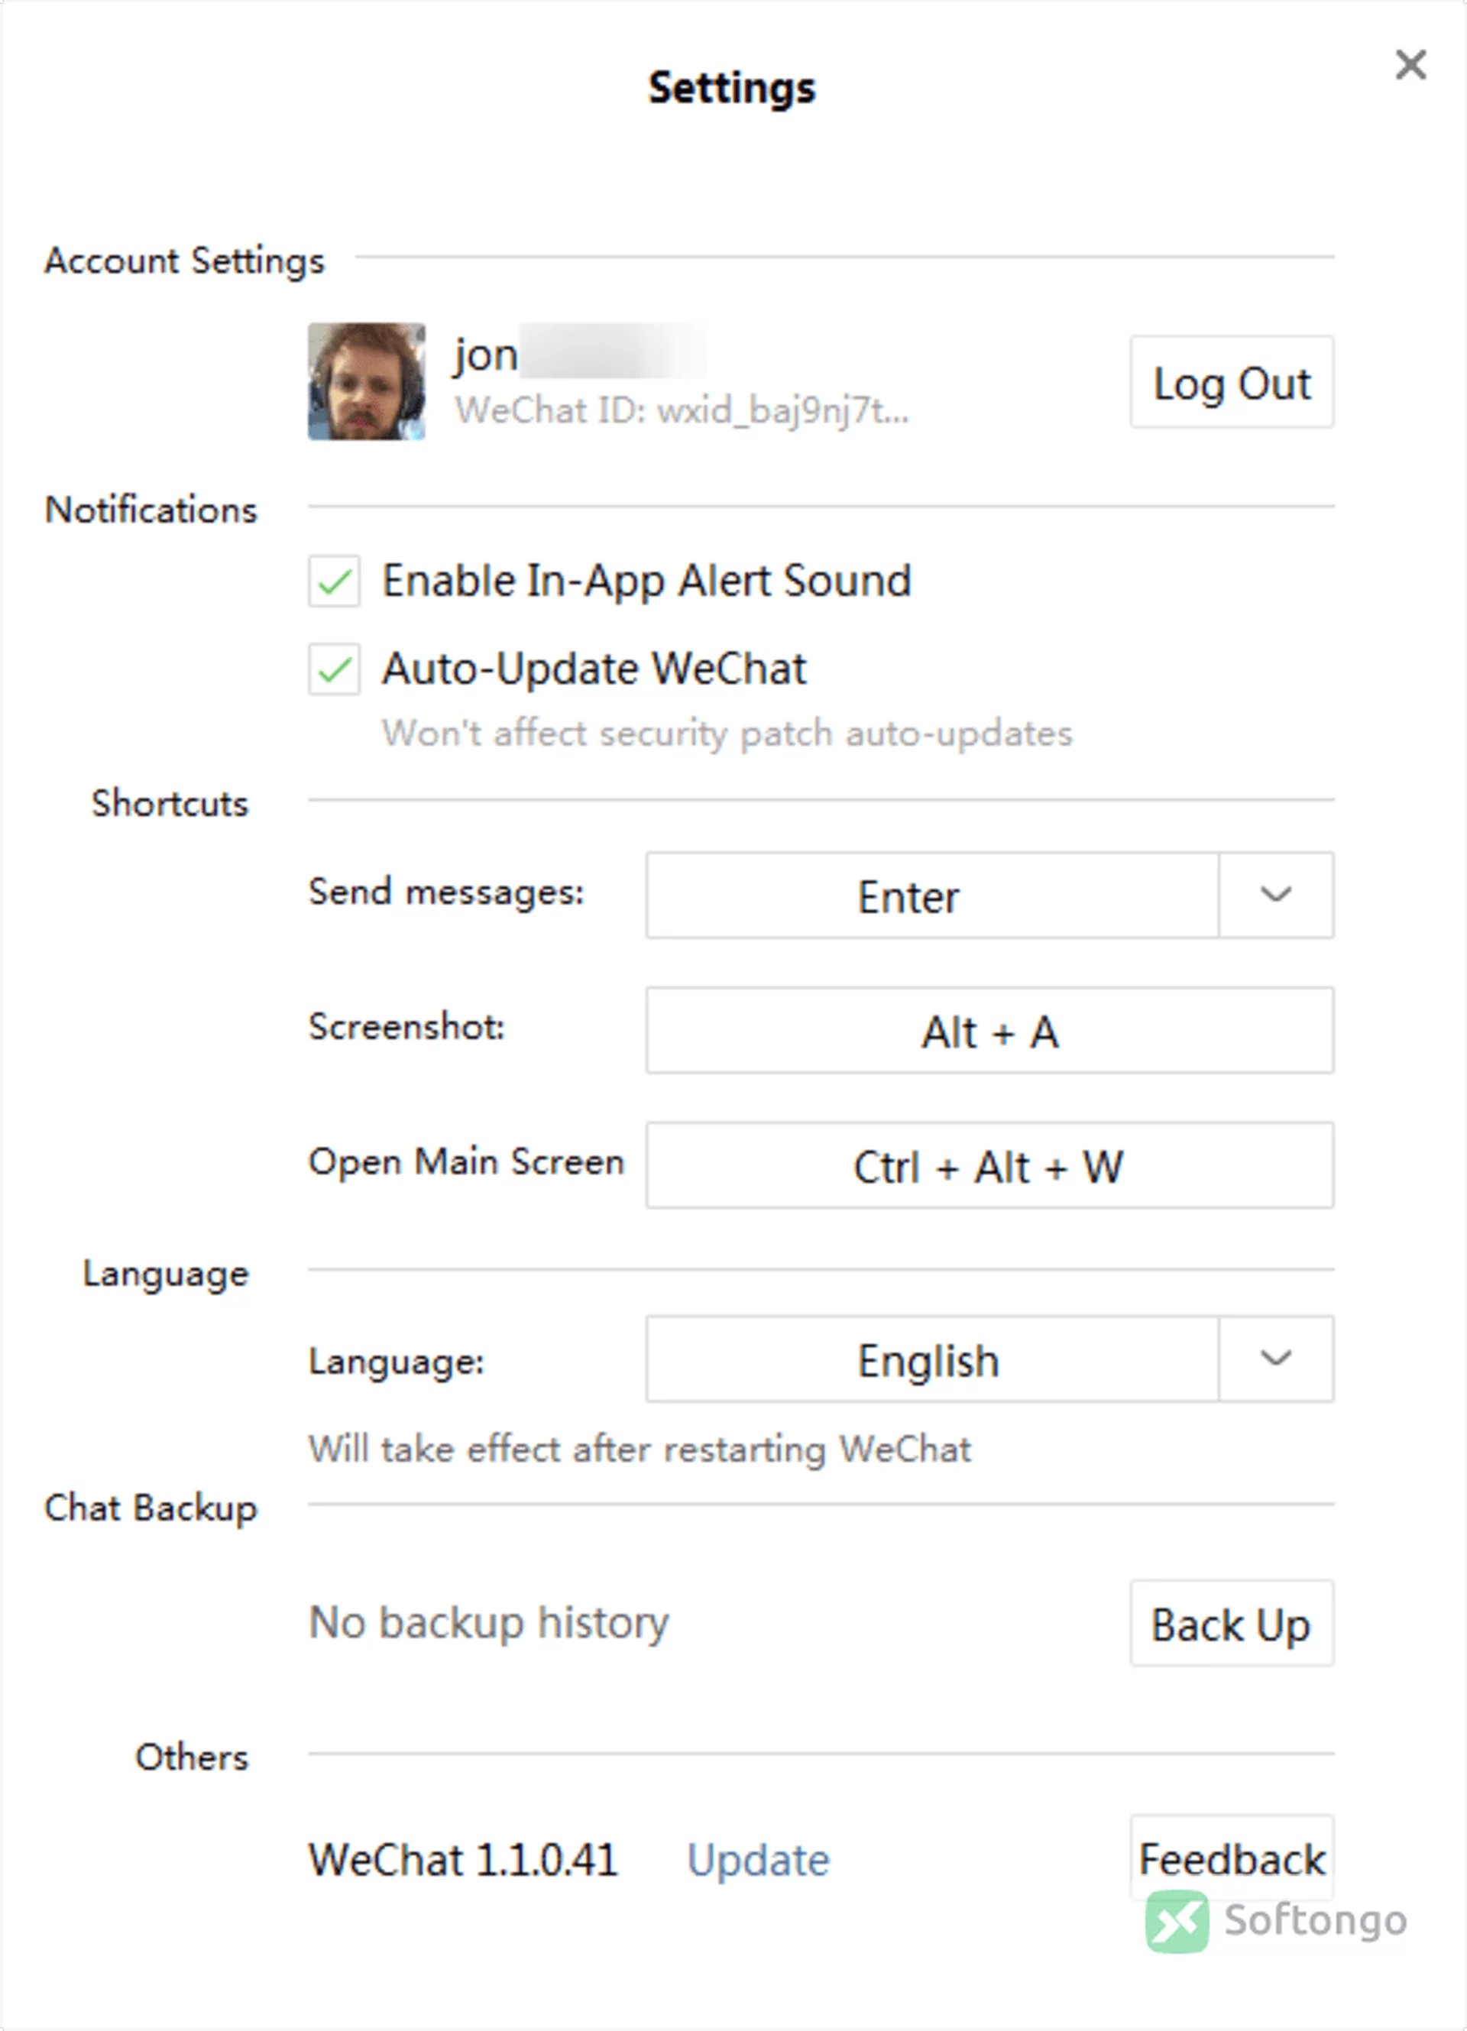Click the Softongo watermark logo icon
The height and width of the screenshot is (2031, 1467).
[x=1176, y=1921]
